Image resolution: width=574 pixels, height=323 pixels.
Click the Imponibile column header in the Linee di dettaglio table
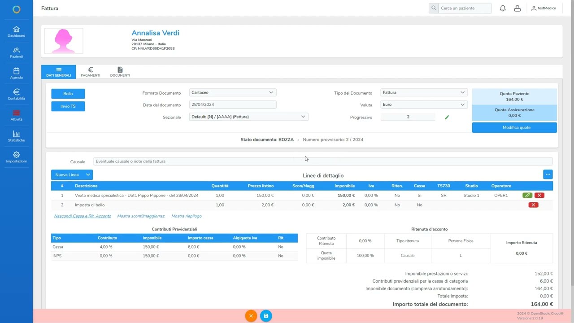(344, 186)
